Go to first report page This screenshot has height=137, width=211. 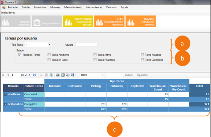(3, 75)
